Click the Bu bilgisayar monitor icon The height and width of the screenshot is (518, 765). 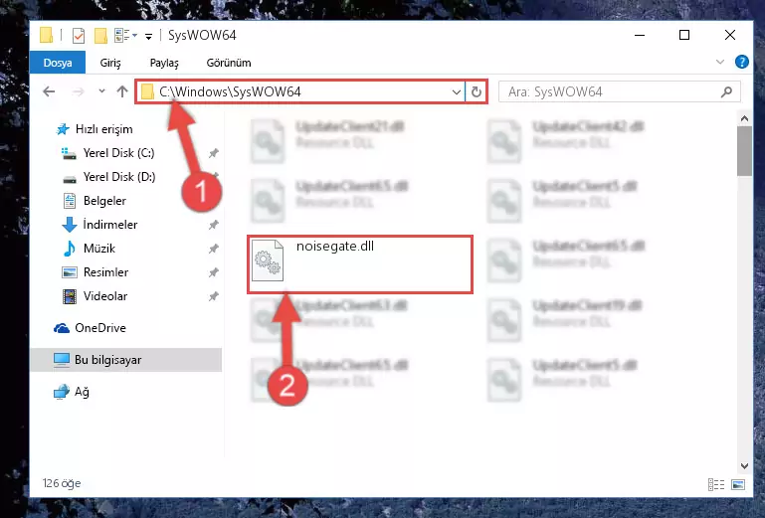62,360
